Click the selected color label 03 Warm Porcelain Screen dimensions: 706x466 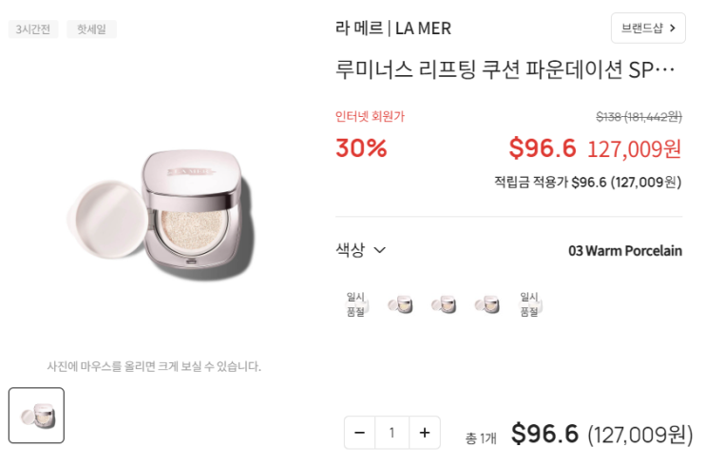625,250
